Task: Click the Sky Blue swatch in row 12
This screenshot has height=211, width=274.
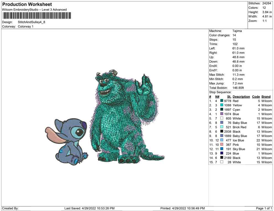Action: click(222, 149)
